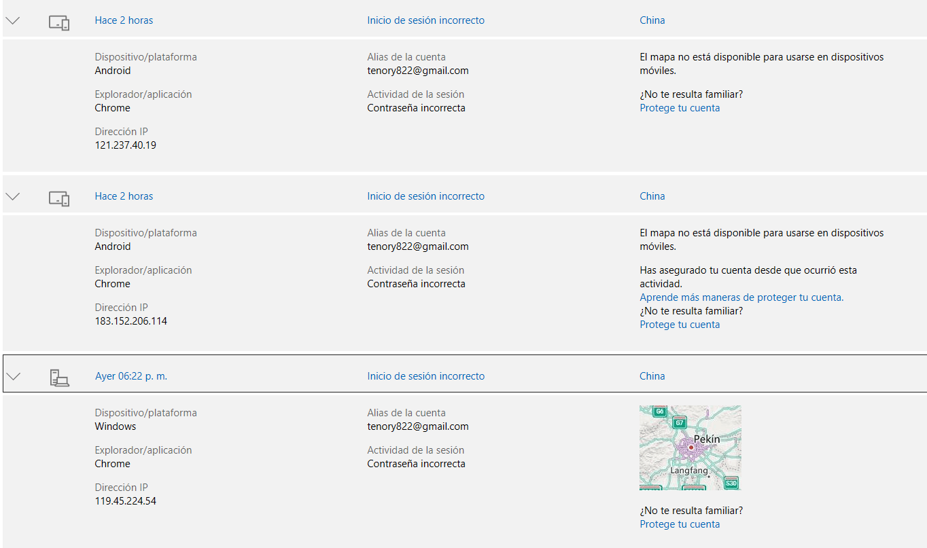
Task: Click 'Inicio de sesión incorrecto' in second entry
Action: pos(426,196)
